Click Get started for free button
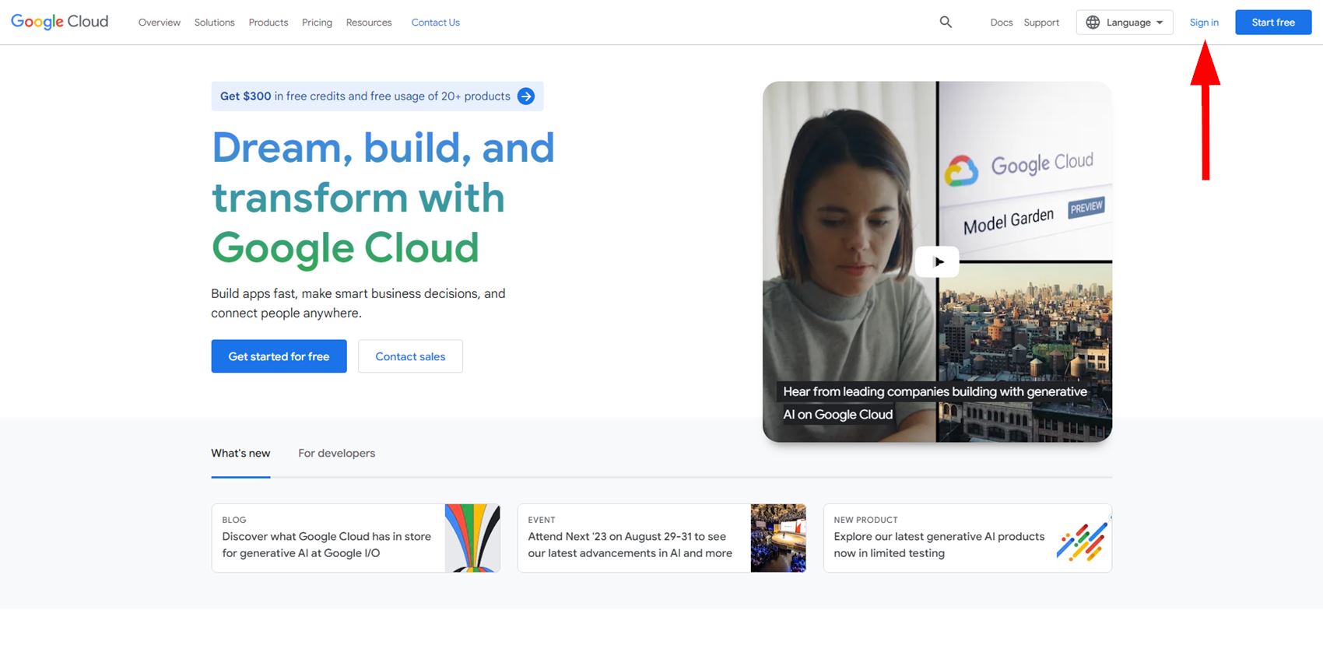 (x=279, y=356)
